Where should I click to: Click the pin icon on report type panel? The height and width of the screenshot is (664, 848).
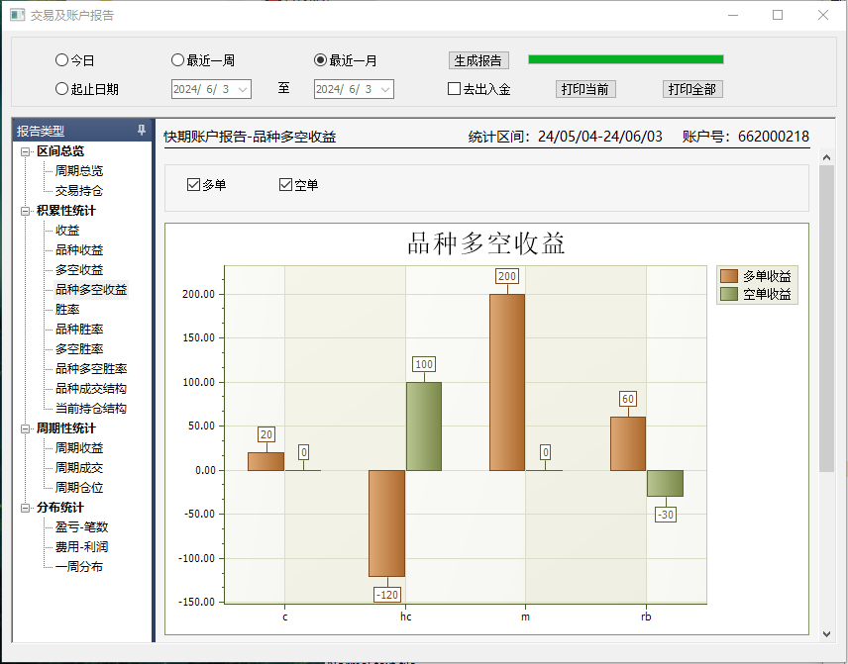pyautogui.click(x=142, y=131)
